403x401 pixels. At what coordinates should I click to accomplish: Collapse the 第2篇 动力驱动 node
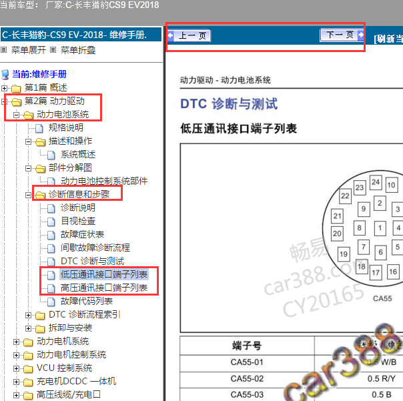3,101
